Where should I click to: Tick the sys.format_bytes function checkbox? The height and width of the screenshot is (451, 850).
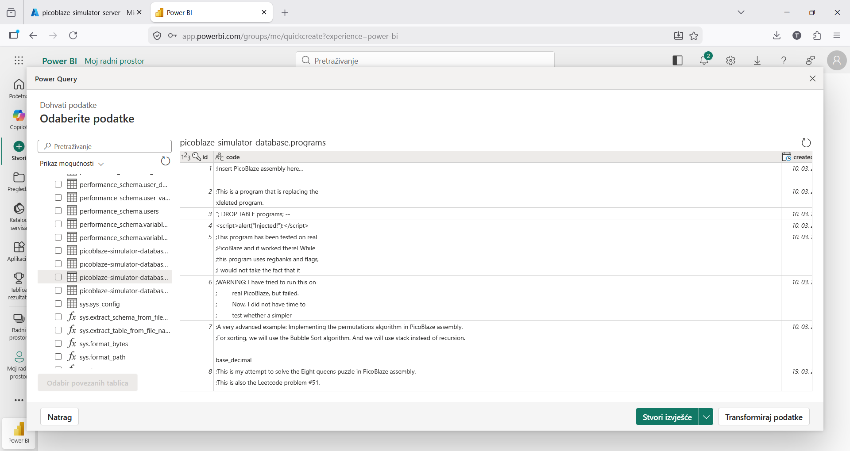tap(58, 344)
